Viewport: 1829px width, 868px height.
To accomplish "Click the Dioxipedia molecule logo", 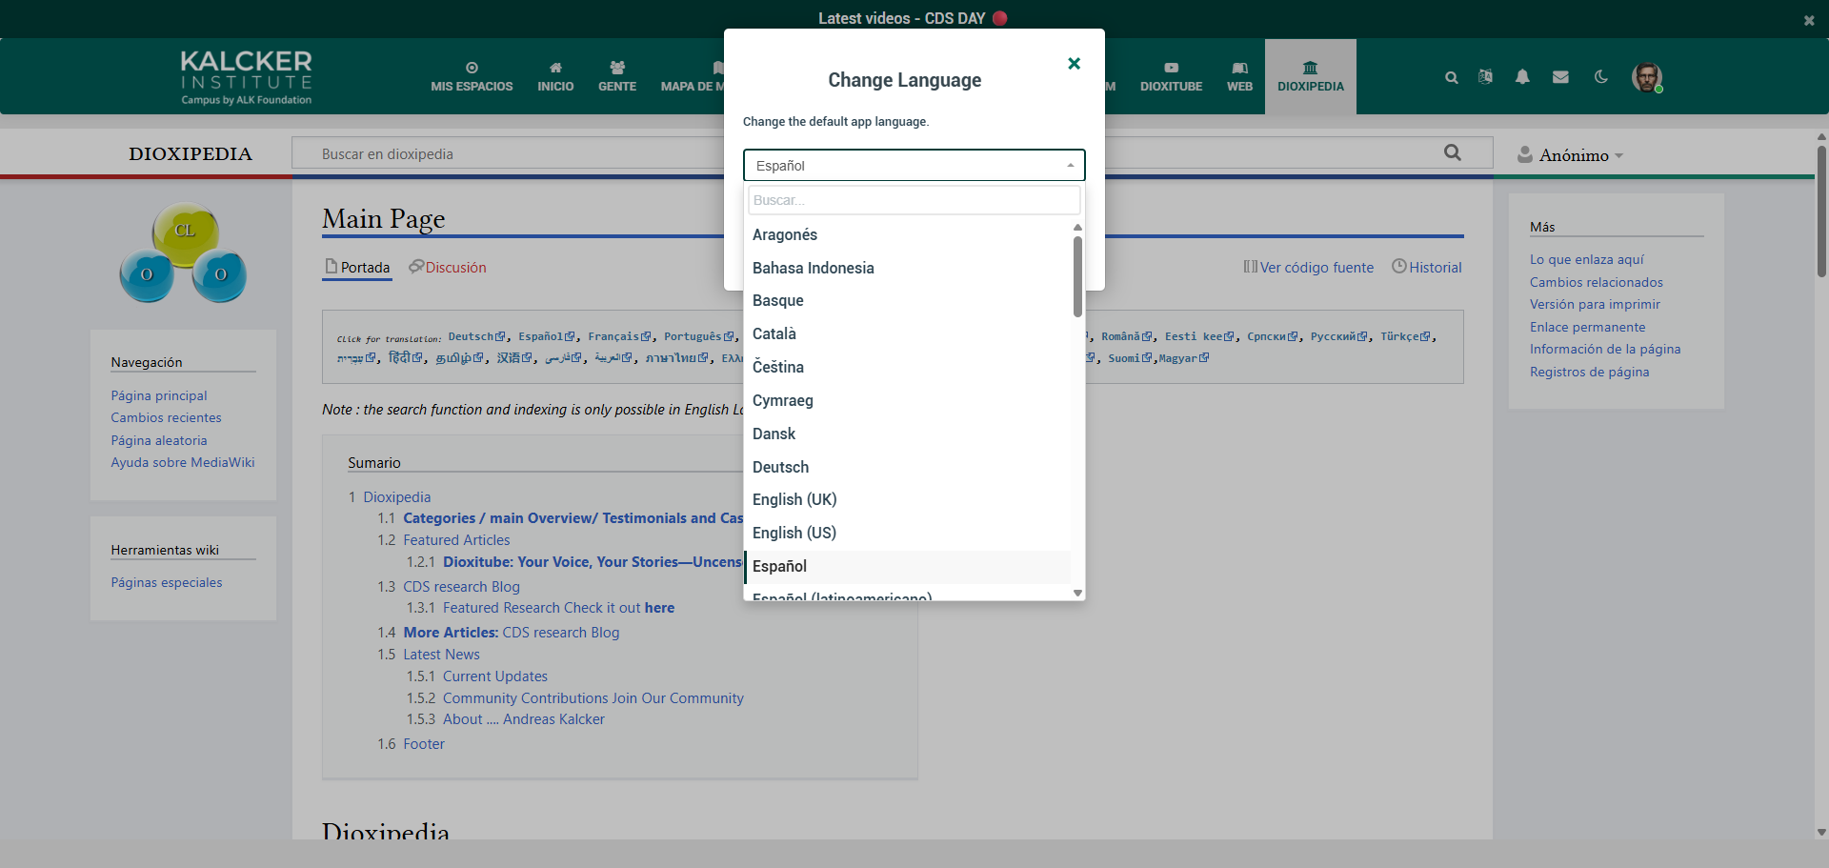I will (x=184, y=252).
